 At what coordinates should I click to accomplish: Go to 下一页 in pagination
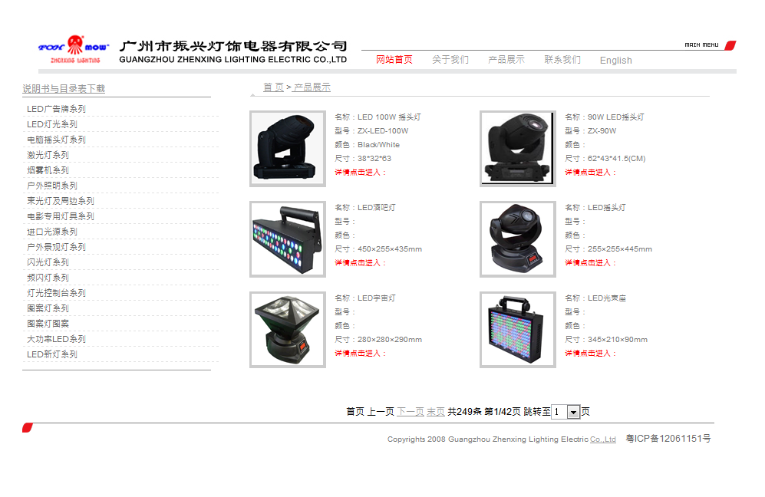(411, 412)
